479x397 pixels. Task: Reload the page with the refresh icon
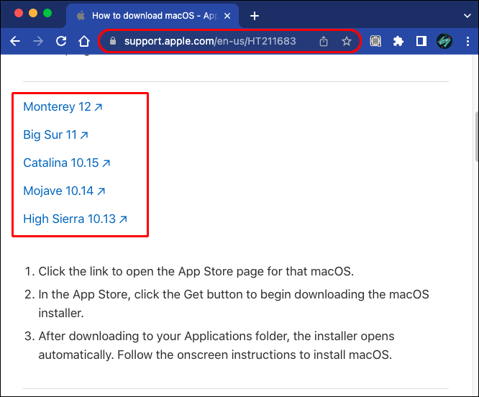coord(61,41)
